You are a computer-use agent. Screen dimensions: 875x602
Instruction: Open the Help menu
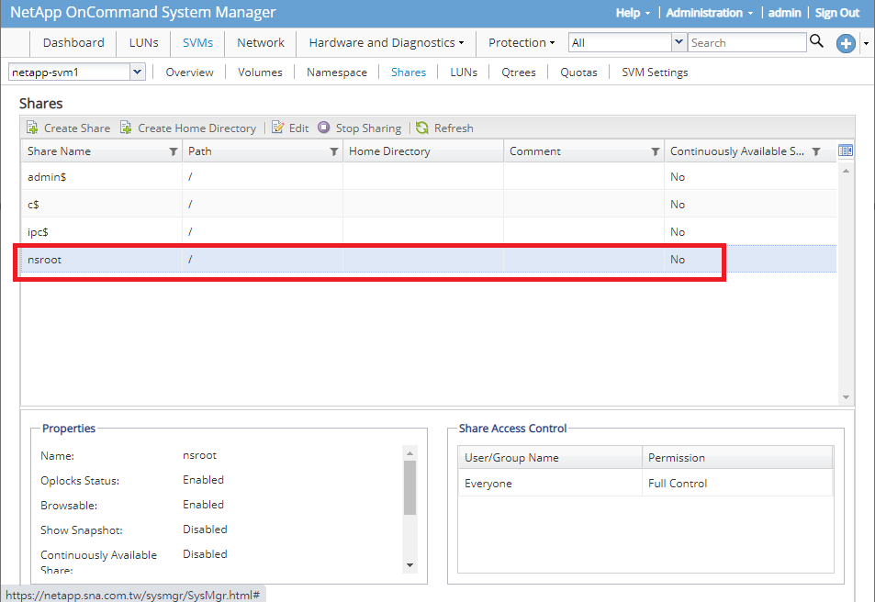632,13
